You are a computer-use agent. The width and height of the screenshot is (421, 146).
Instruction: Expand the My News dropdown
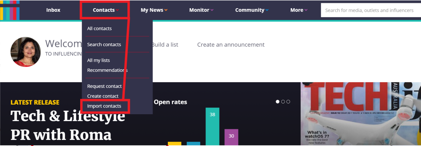click(x=154, y=10)
